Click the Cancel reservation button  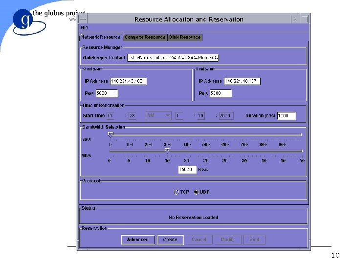[199, 240]
